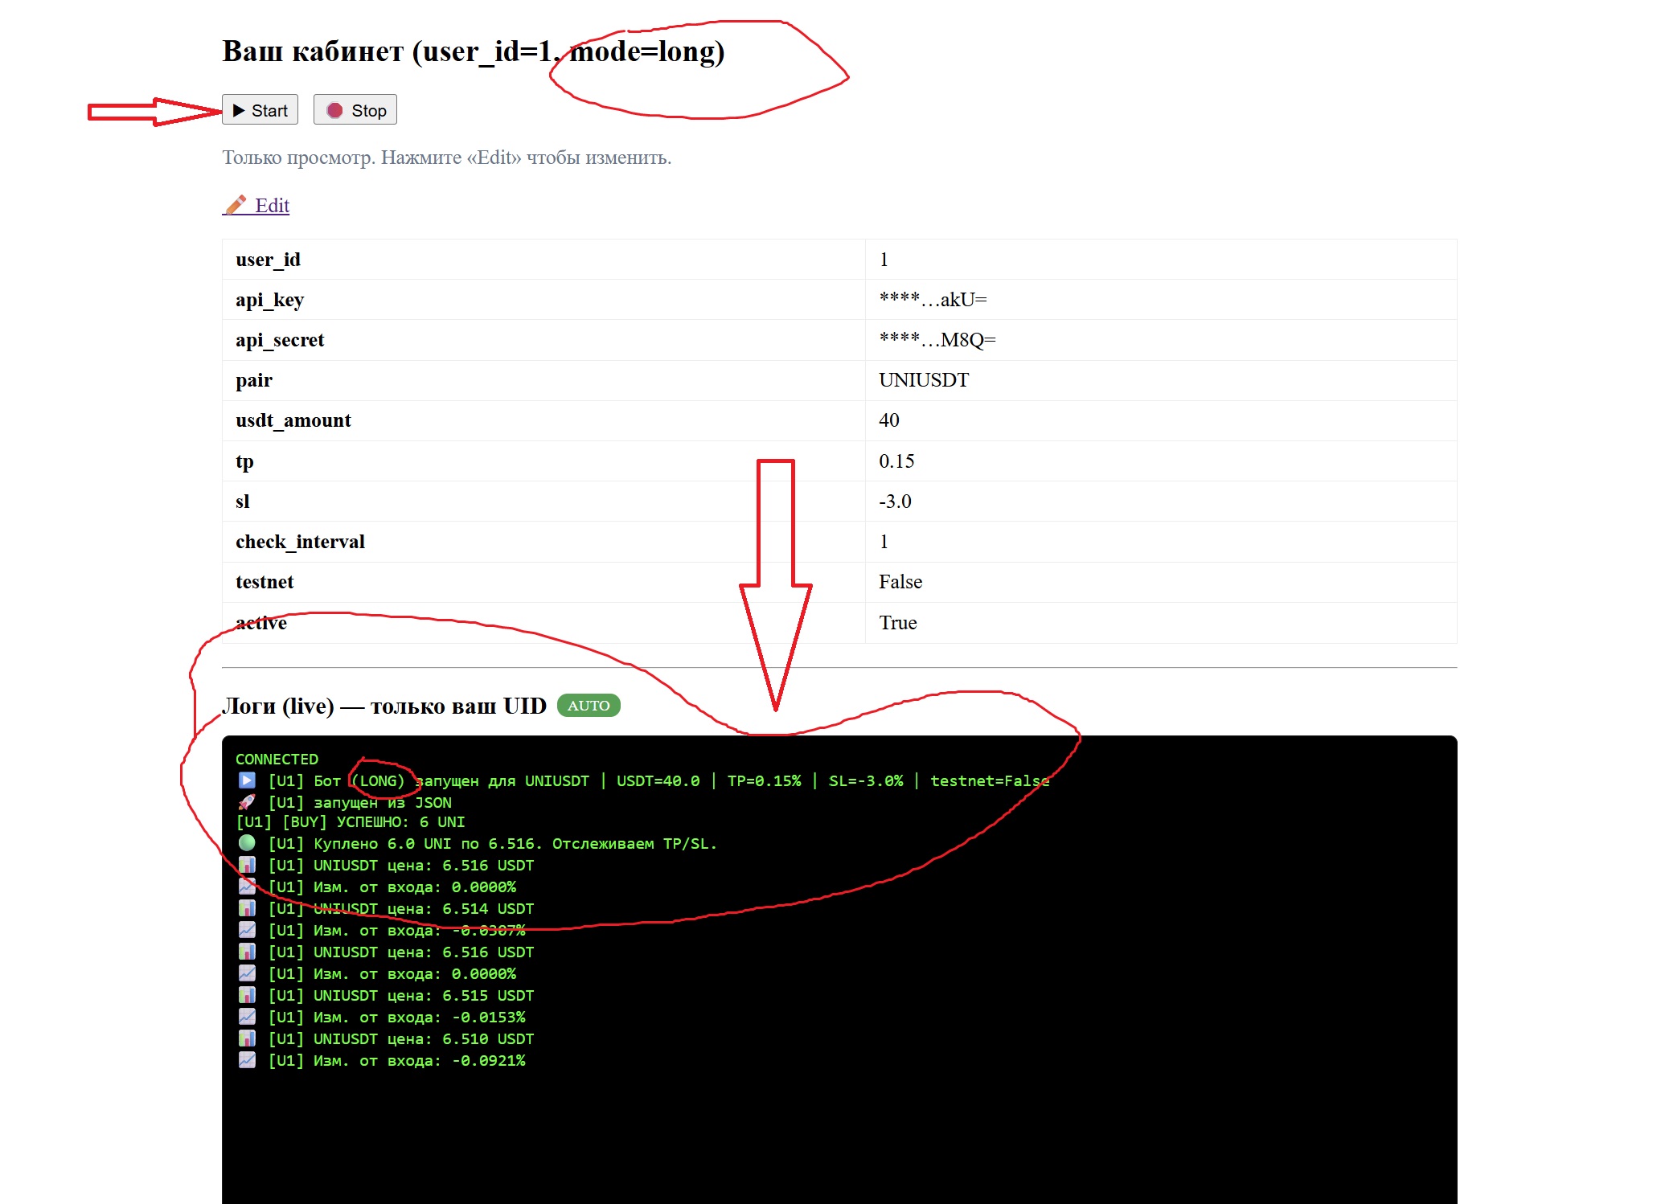The image size is (1653, 1204).
Task: Click the green circle icon in the 'Куплено' line
Action: [247, 843]
